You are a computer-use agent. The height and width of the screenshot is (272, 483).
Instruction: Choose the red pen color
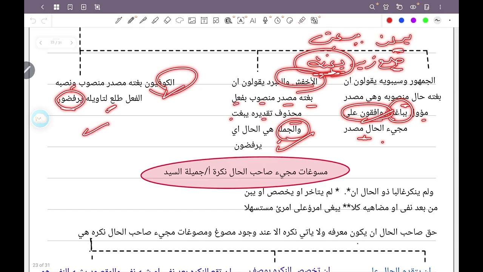click(389, 20)
